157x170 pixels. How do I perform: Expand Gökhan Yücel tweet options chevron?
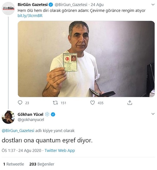click(153, 114)
